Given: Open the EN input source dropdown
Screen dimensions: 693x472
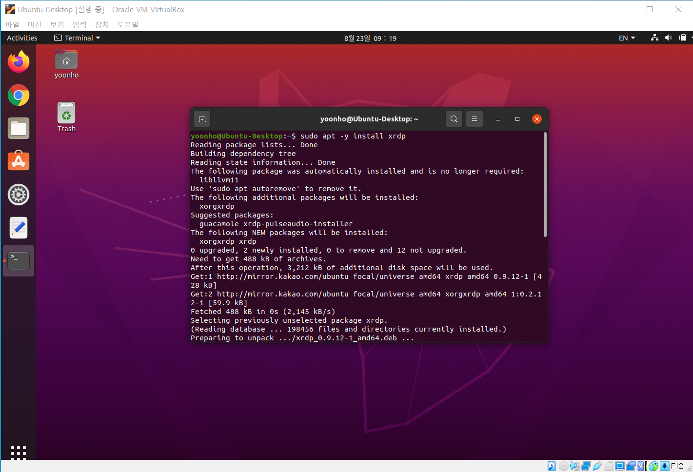Looking at the screenshot, I should coord(627,38).
